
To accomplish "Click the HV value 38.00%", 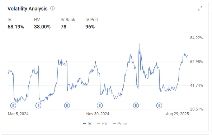I will [x=42, y=27].
